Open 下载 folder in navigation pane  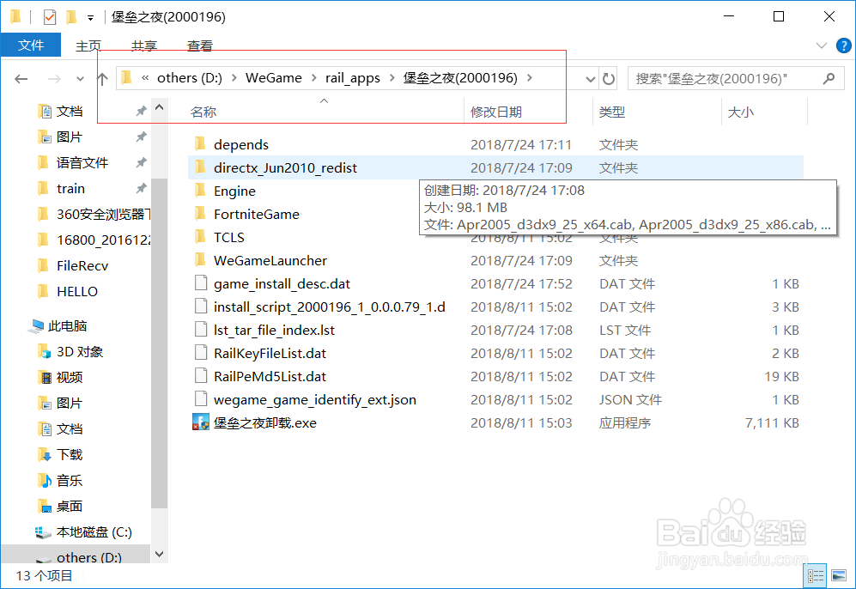pos(70,455)
